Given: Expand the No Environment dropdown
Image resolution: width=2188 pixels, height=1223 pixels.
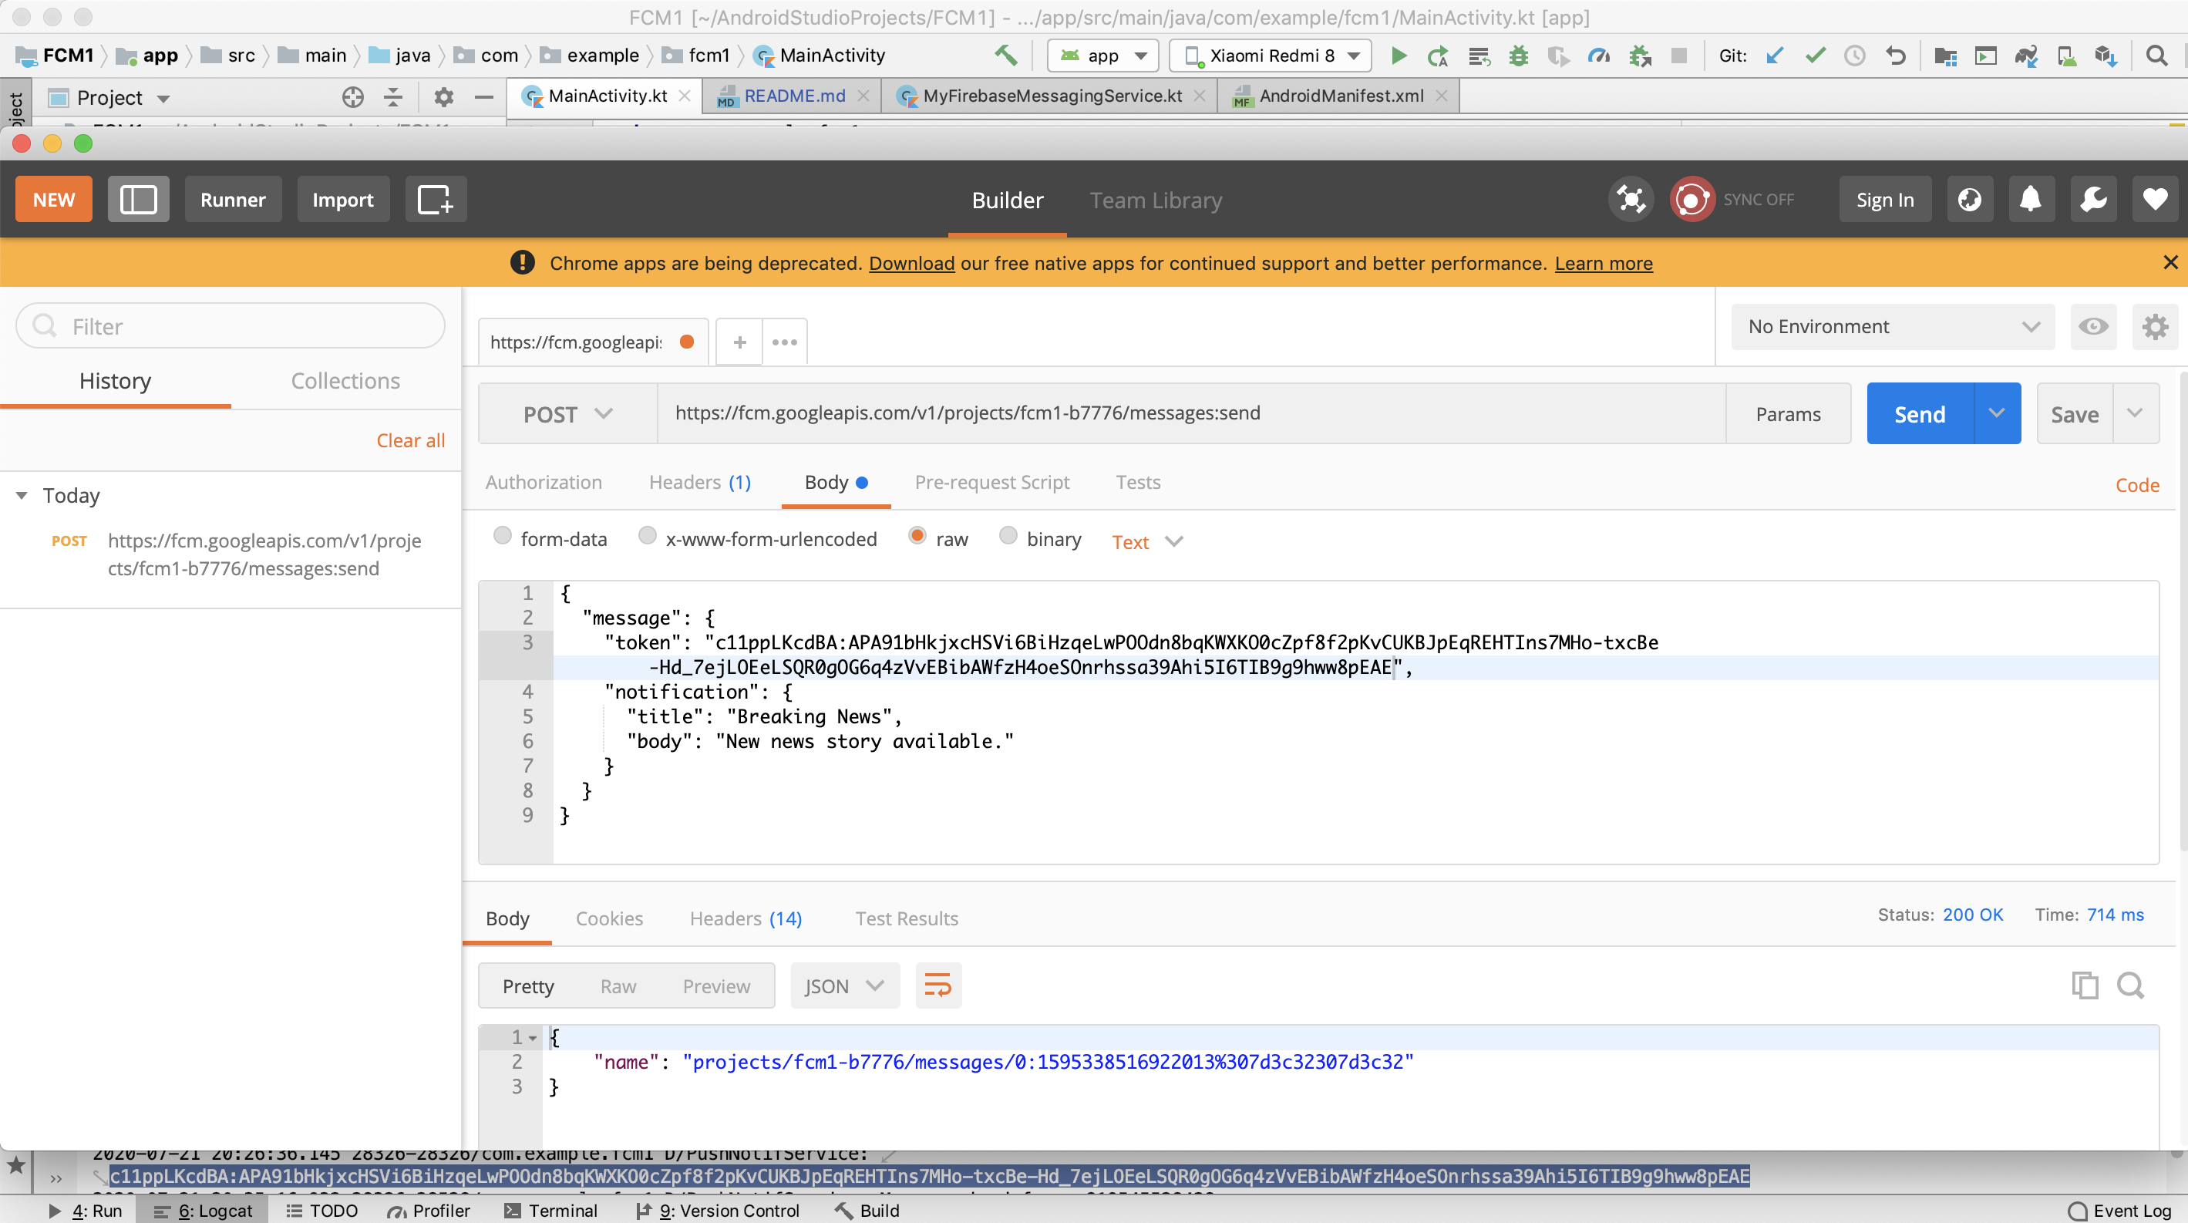Looking at the screenshot, I should (1893, 327).
